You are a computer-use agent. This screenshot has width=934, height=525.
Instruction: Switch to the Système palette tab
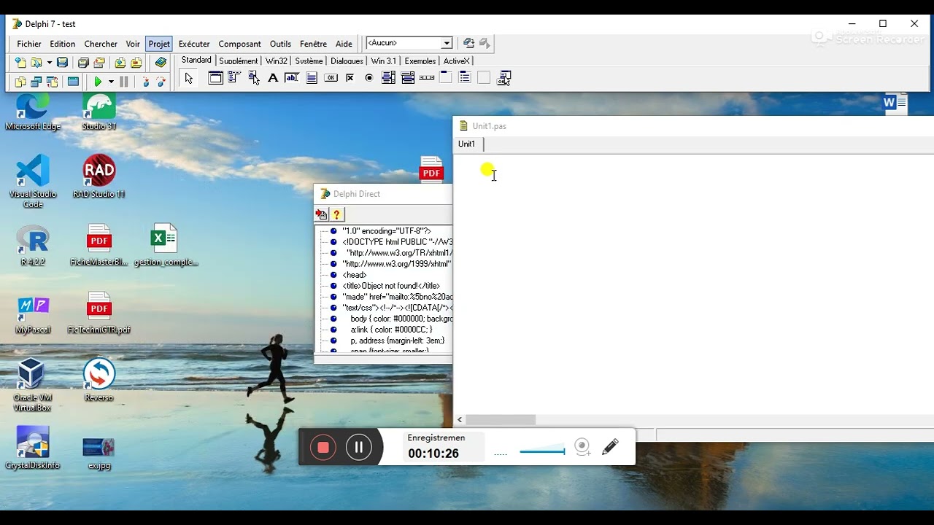tap(309, 61)
